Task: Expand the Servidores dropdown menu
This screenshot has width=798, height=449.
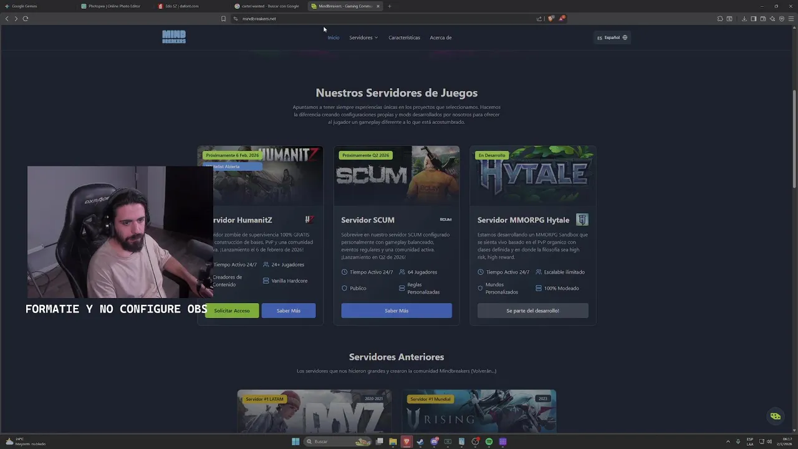Action: pos(363,37)
